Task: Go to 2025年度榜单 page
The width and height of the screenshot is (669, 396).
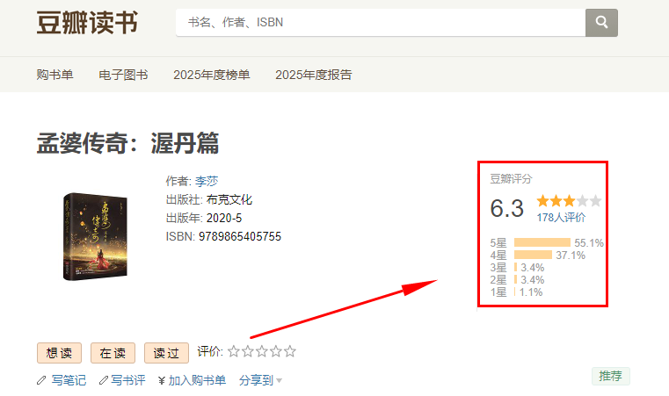Action: click(211, 75)
